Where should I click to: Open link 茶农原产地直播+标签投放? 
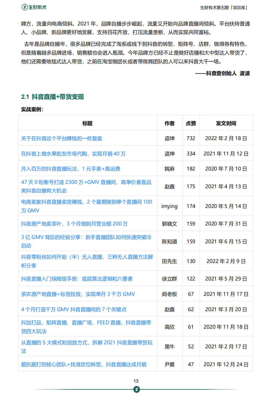click(78, 294)
